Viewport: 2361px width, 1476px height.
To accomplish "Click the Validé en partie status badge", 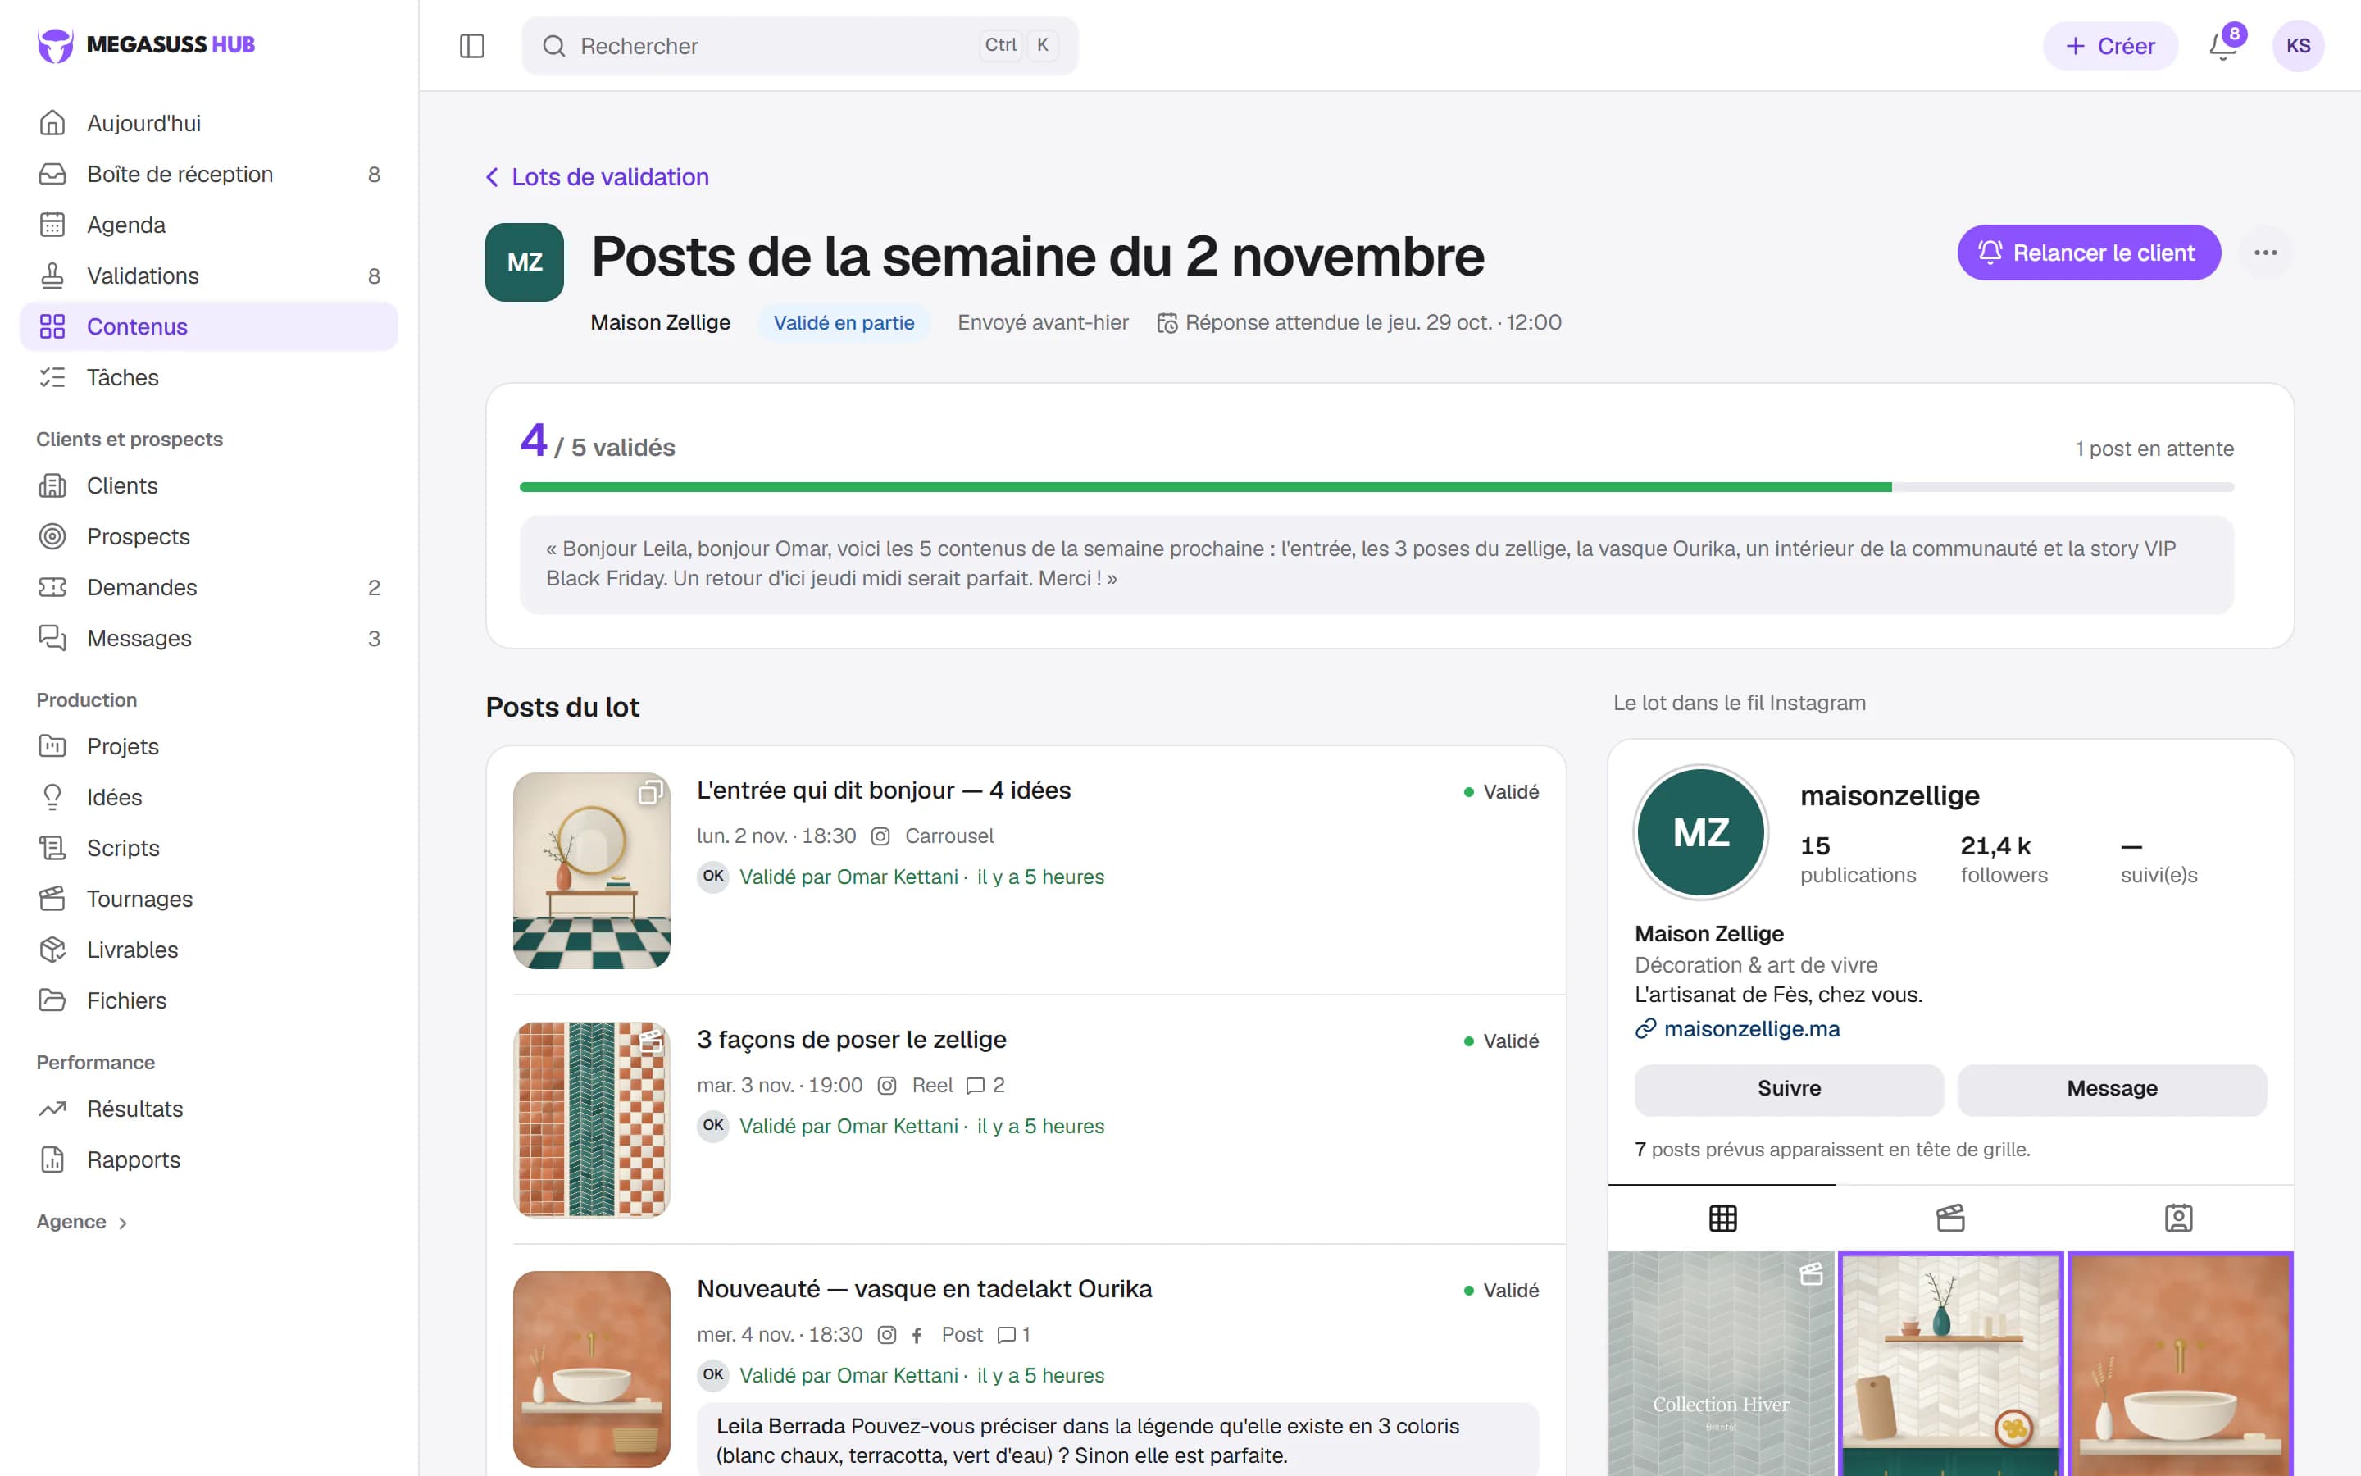I will pyautogui.click(x=844, y=322).
